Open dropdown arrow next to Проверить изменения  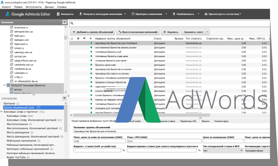[166, 14]
